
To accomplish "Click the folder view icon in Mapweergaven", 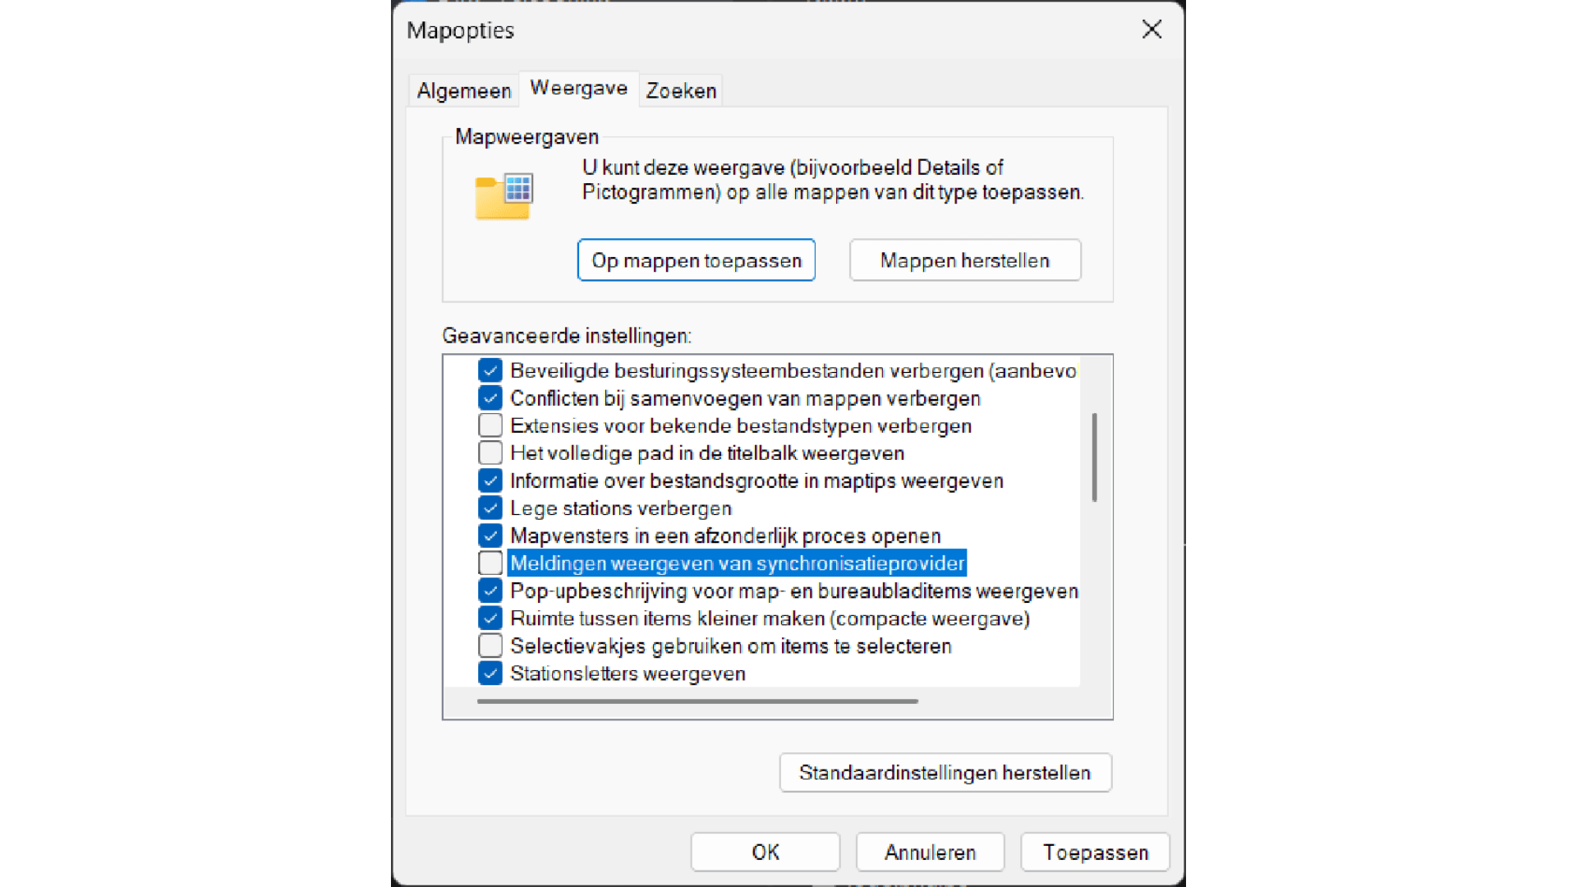I will [503, 196].
